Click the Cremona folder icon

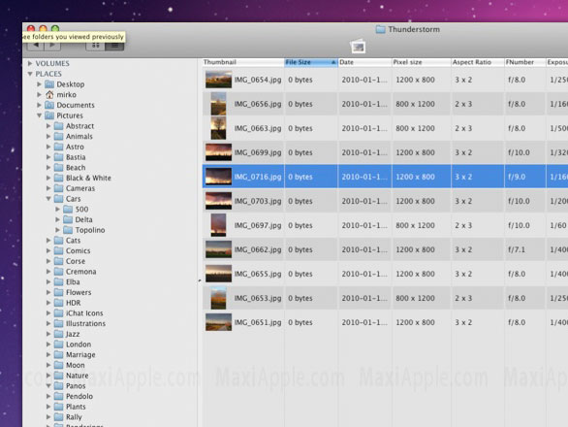(x=59, y=272)
